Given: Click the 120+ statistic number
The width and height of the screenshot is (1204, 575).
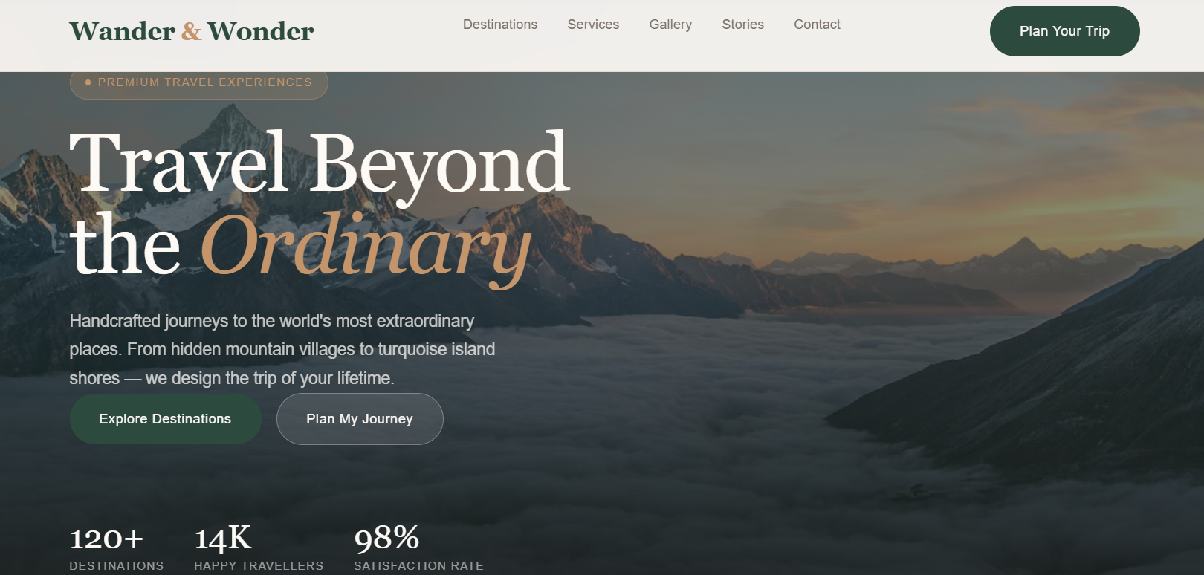Looking at the screenshot, I should point(107,539).
